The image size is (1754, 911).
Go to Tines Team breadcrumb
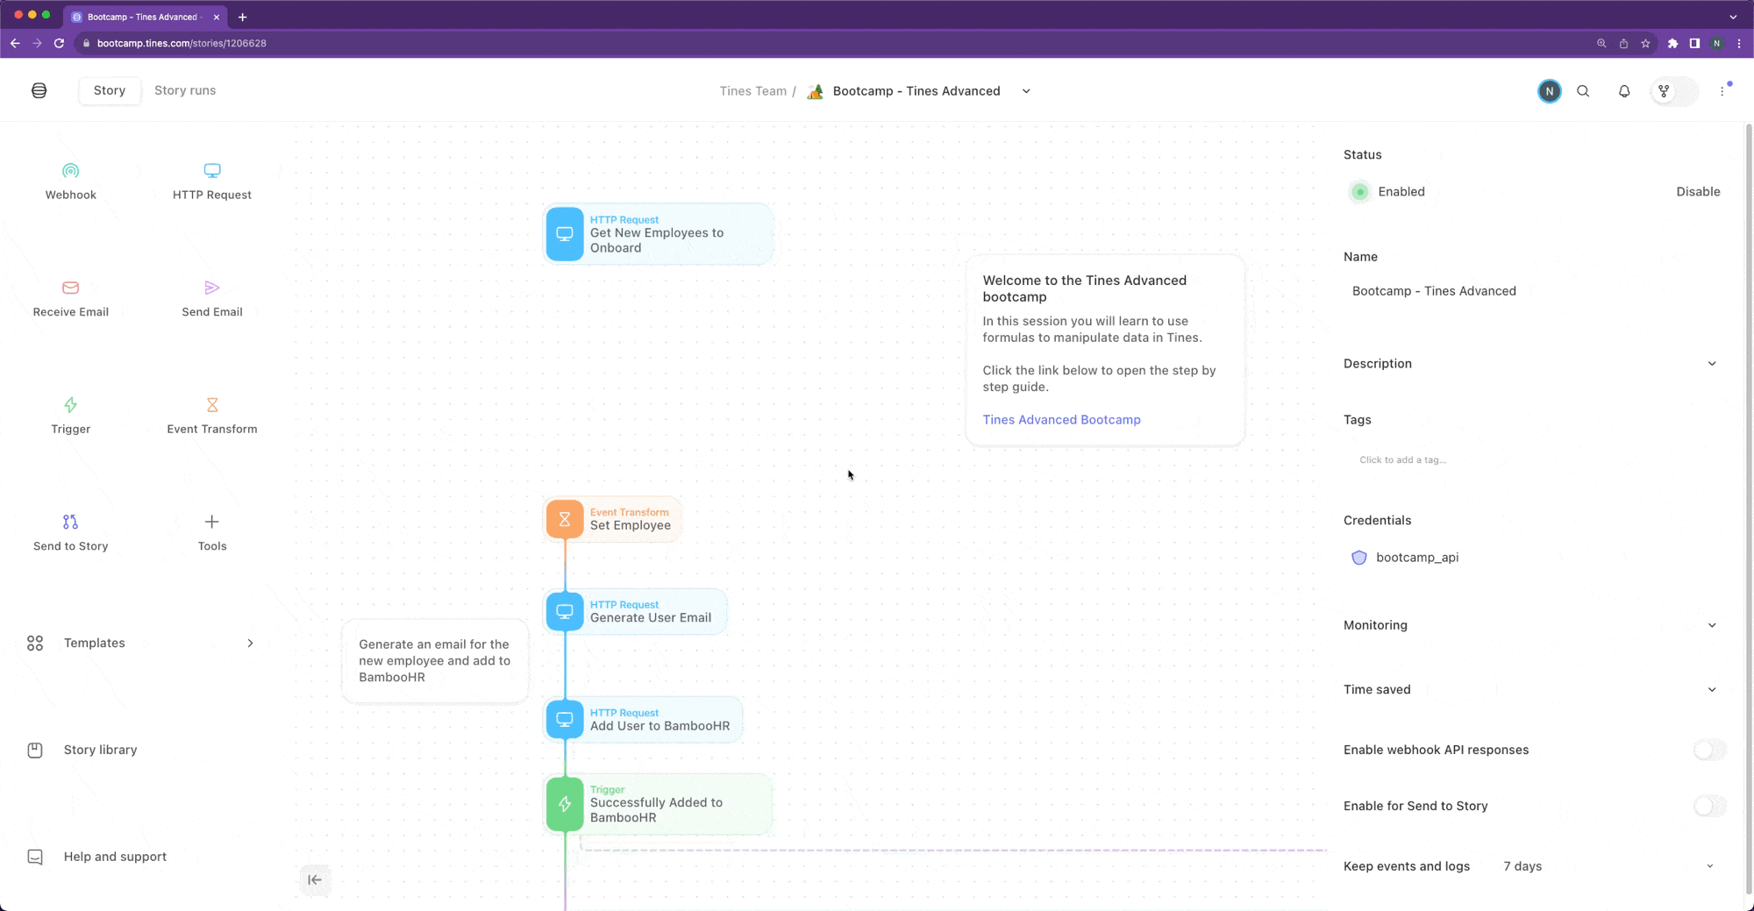(x=753, y=91)
